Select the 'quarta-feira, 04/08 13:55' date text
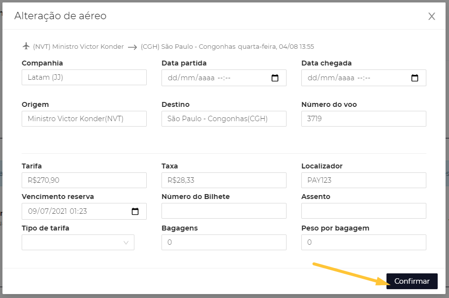Image resolution: width=449 pixels, height=298 pixels. click(x=276, y=47)
